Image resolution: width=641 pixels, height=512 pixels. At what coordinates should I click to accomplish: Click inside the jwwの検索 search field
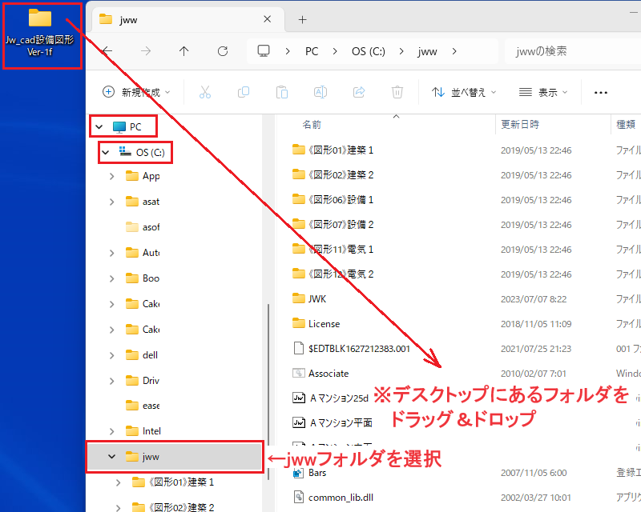(x=570, y=50)
